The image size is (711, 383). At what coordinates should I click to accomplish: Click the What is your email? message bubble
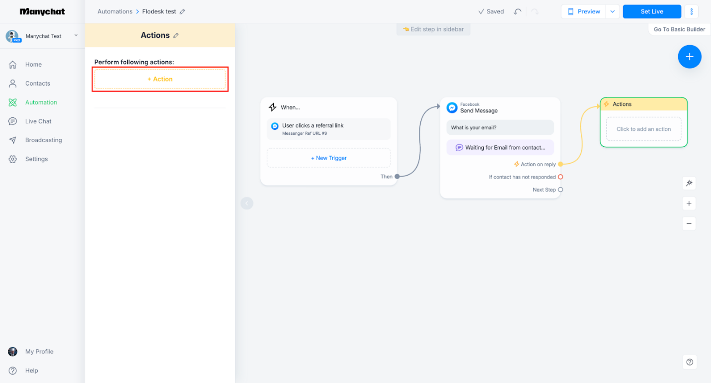pyautogui.click(x=500, y=127)
